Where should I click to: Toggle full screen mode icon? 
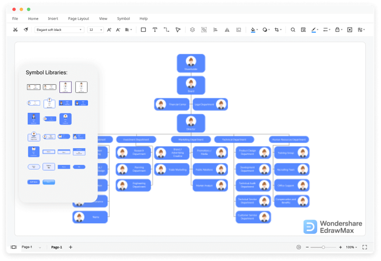[x=365, y=247]
